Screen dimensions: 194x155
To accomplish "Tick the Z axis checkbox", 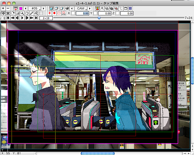I will 117,13.
